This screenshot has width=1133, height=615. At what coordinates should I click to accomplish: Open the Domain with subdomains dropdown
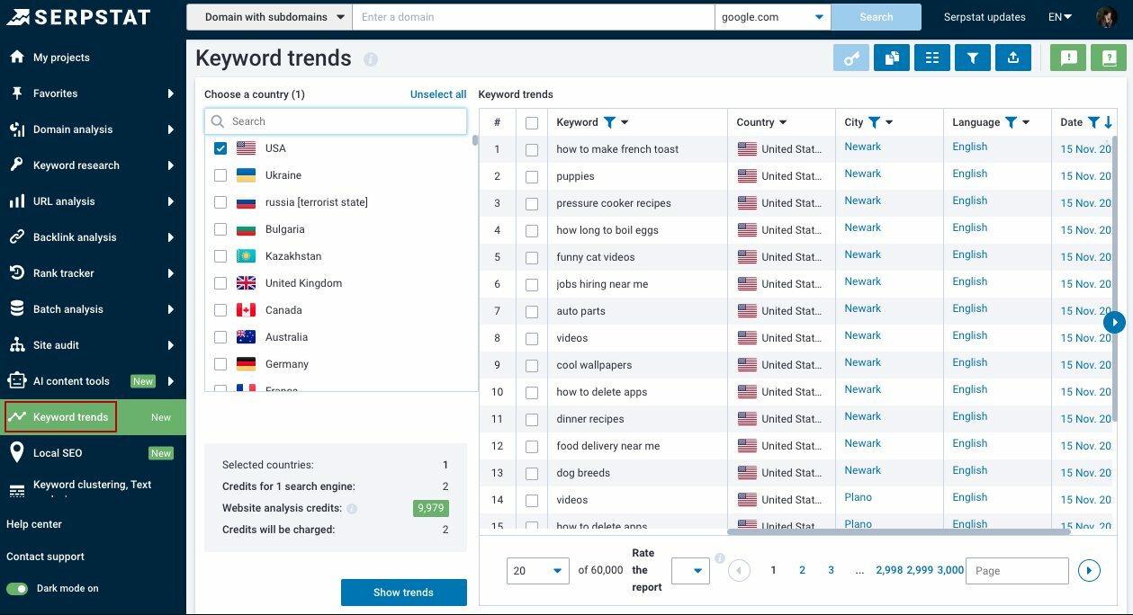[x=269, y=17]
